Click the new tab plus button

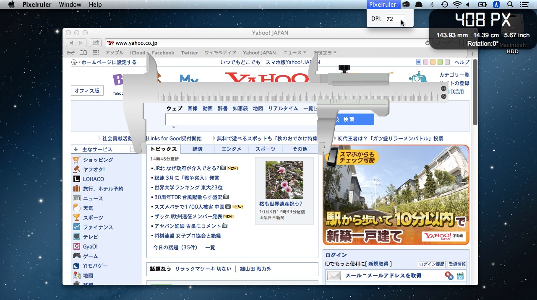pos(473,54)
